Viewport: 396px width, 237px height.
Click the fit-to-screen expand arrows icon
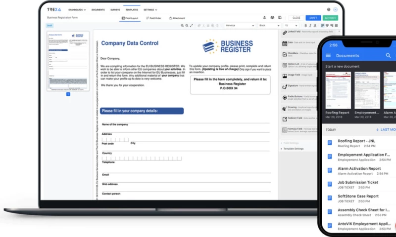[192, 26]
